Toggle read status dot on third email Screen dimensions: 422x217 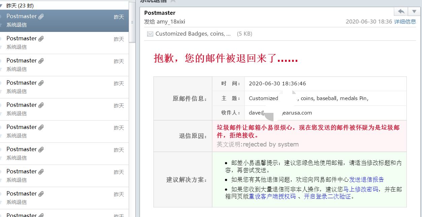click(1, 61)
